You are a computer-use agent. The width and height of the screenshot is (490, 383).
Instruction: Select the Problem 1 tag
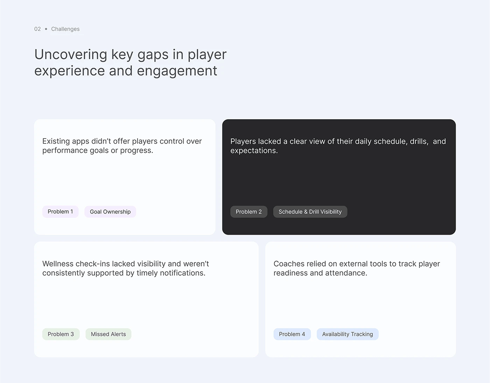click(x=60, y=212)
